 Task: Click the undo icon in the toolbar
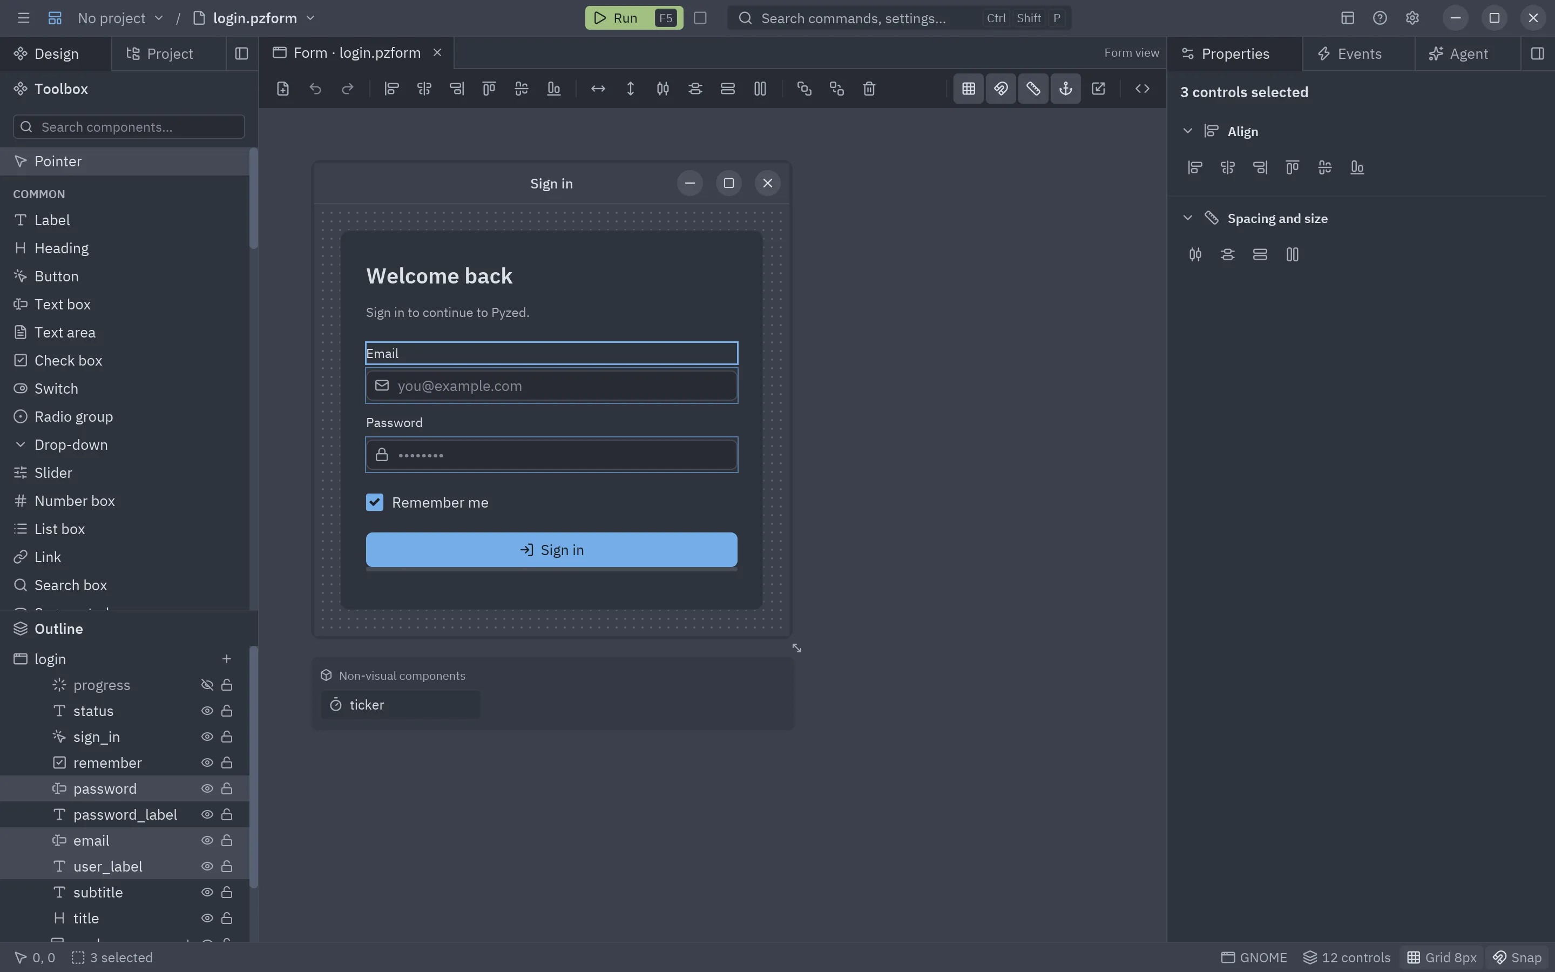tap(315, 89)
